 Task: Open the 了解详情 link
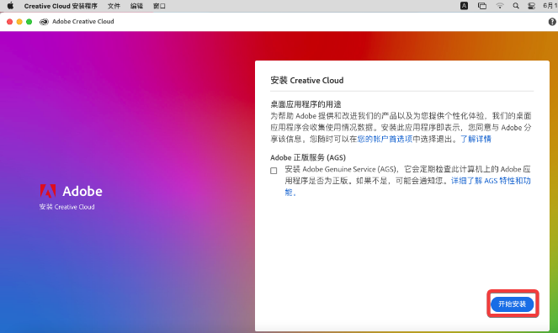[476, 139]
